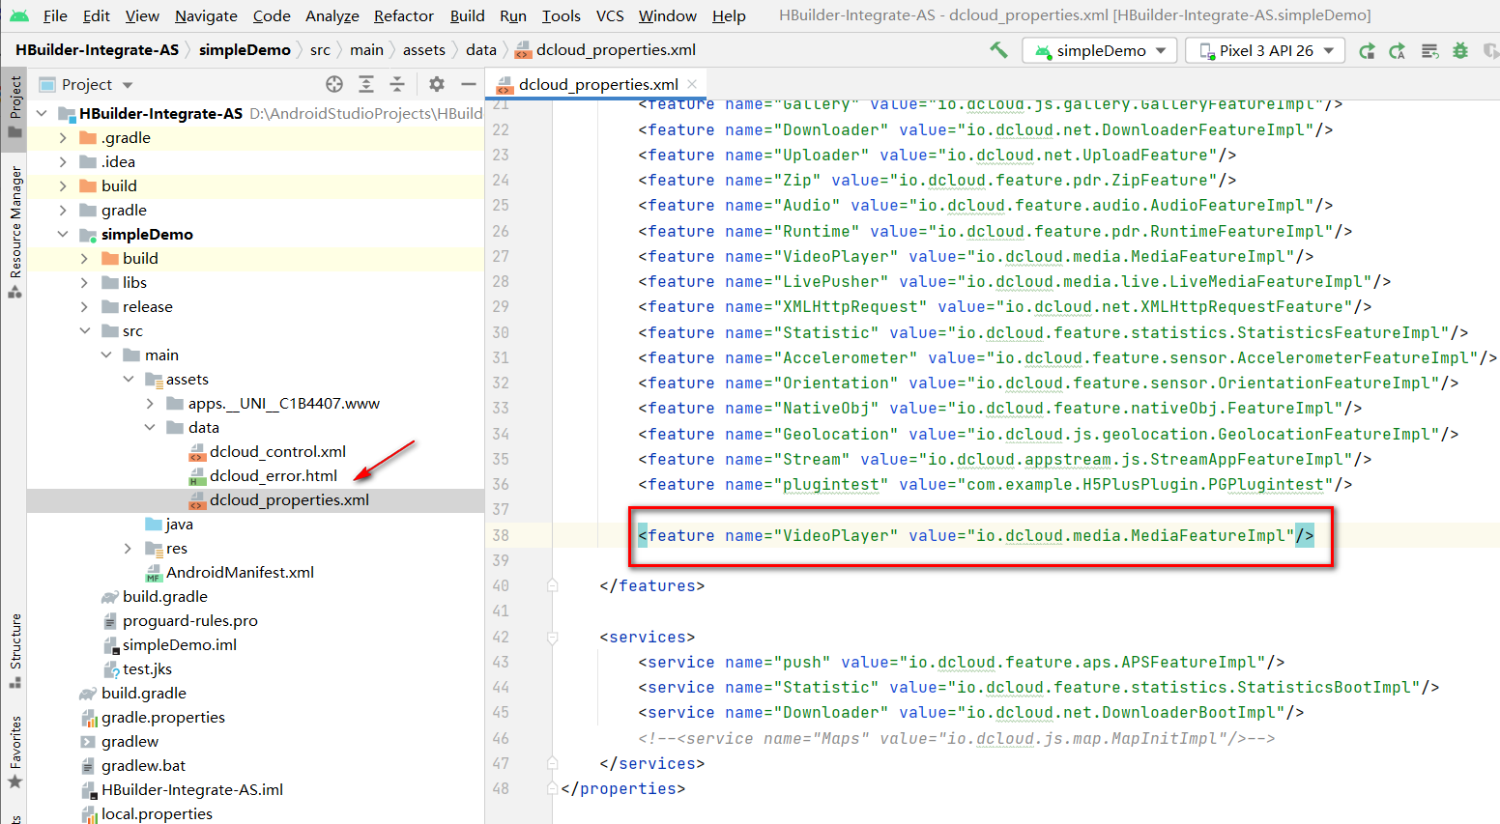Expand the top-level build folder
The image size is (1500, 824).
[63, 185]
